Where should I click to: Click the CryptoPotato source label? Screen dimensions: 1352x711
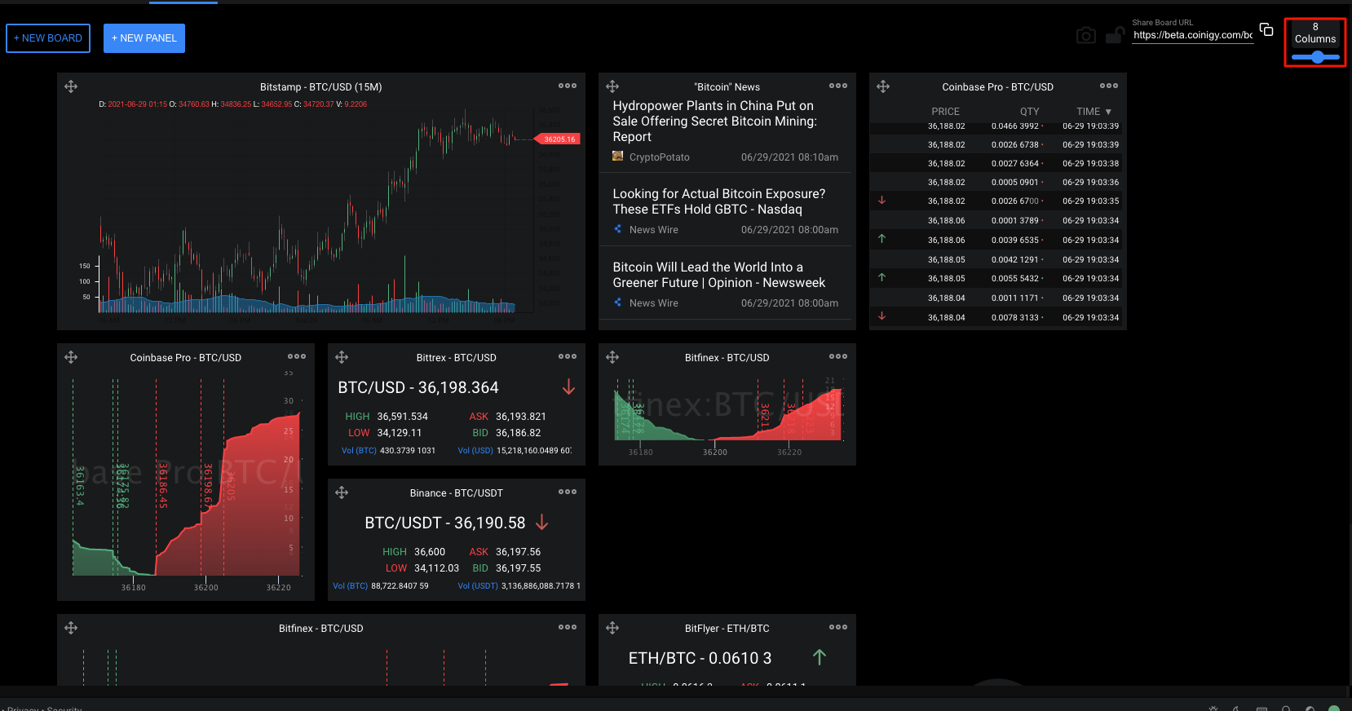pos(660,157)
